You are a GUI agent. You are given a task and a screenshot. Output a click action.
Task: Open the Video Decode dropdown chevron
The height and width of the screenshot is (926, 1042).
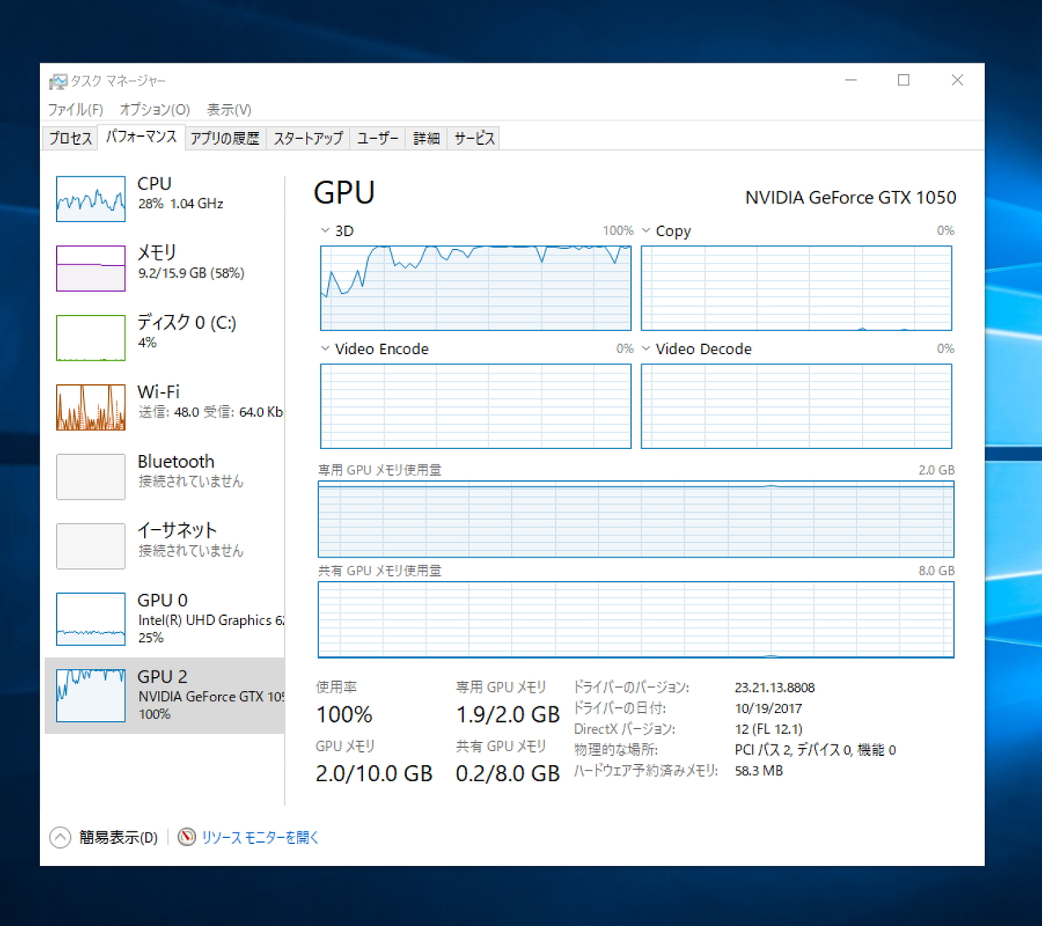tap(647, 348)
